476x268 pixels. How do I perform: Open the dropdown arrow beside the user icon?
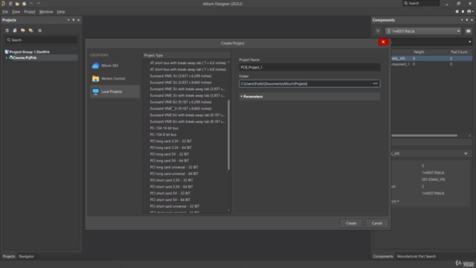473,12
